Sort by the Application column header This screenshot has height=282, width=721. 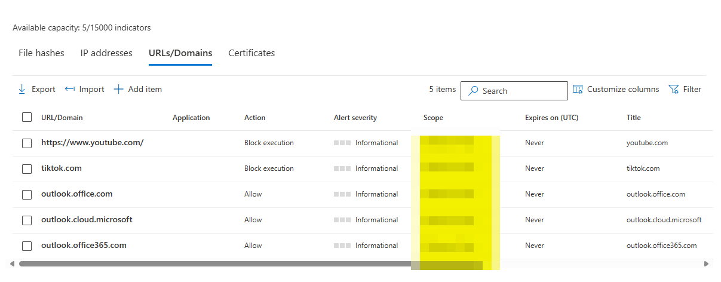191,118
